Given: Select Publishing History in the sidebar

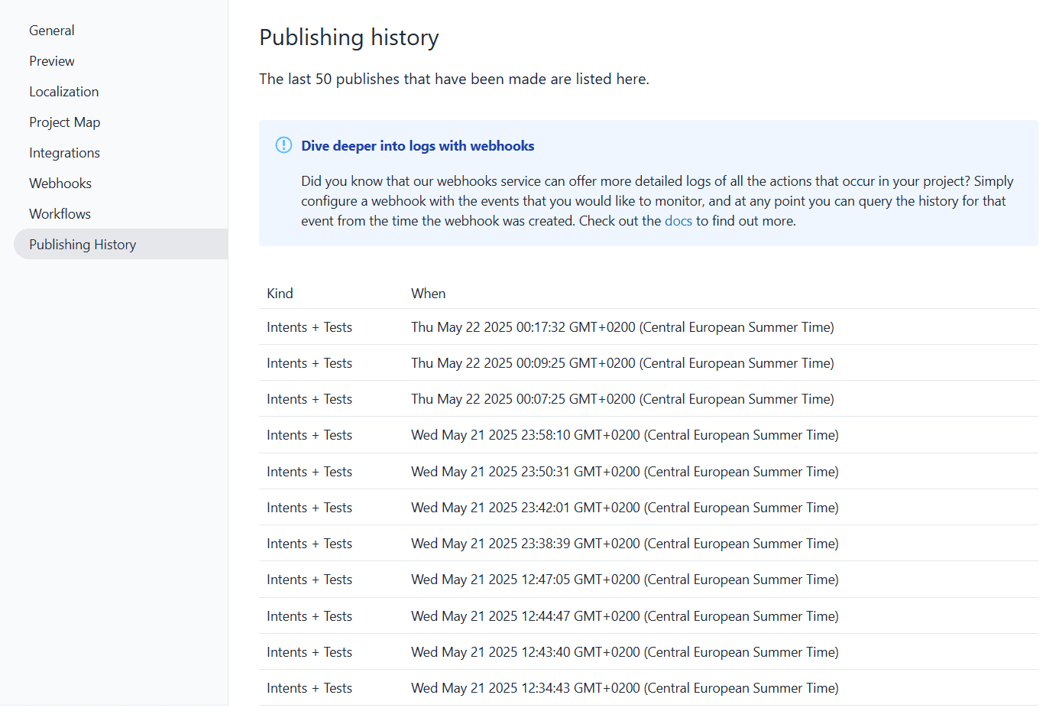Looking at the screenshot, I should 121,244.
